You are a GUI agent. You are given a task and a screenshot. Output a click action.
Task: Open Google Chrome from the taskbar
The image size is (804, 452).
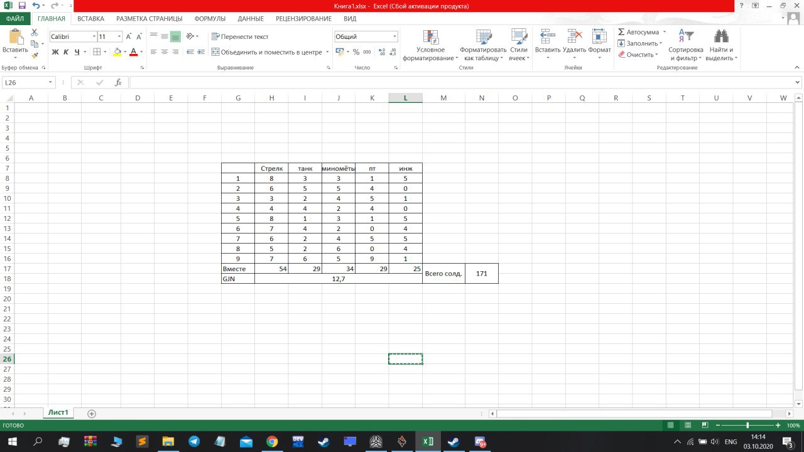click(x=271, y=442)
